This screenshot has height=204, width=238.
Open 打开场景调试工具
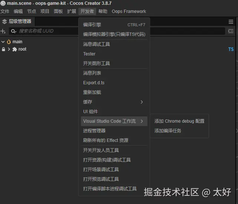click(114, 170)
